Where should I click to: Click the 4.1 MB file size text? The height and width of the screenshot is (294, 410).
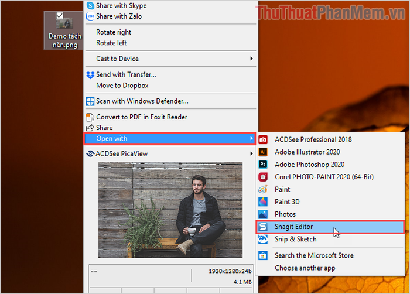[242, 282]
